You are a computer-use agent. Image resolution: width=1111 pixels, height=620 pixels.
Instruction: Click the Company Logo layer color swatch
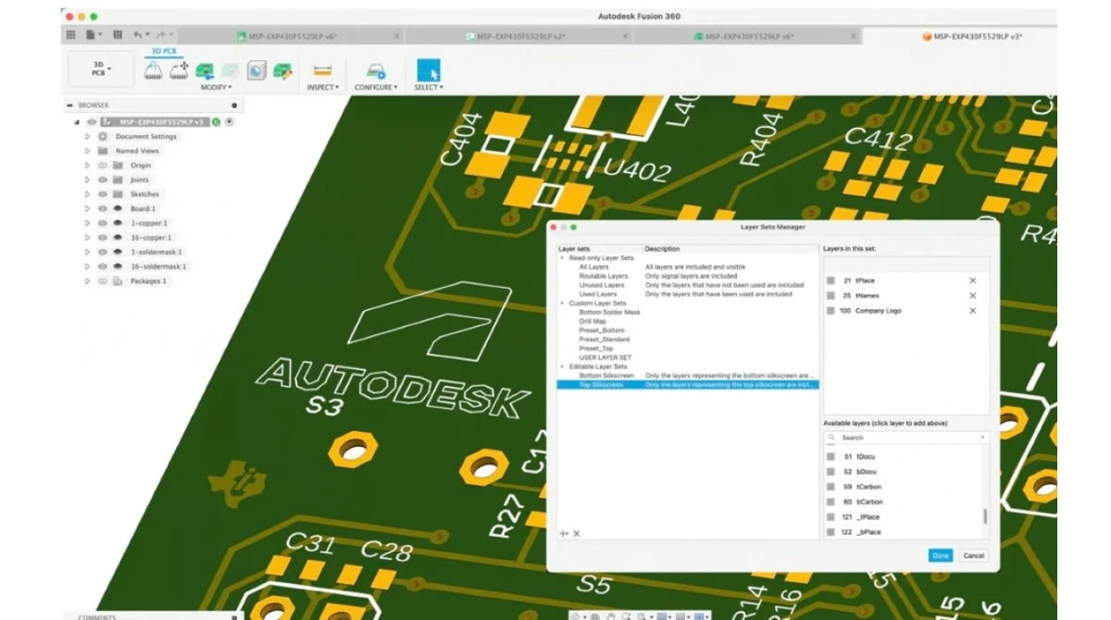pos(830,311)
